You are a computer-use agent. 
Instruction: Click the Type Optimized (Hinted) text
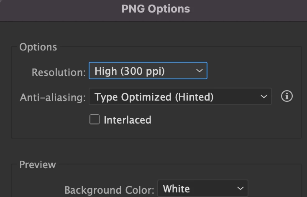pos(154,97)
